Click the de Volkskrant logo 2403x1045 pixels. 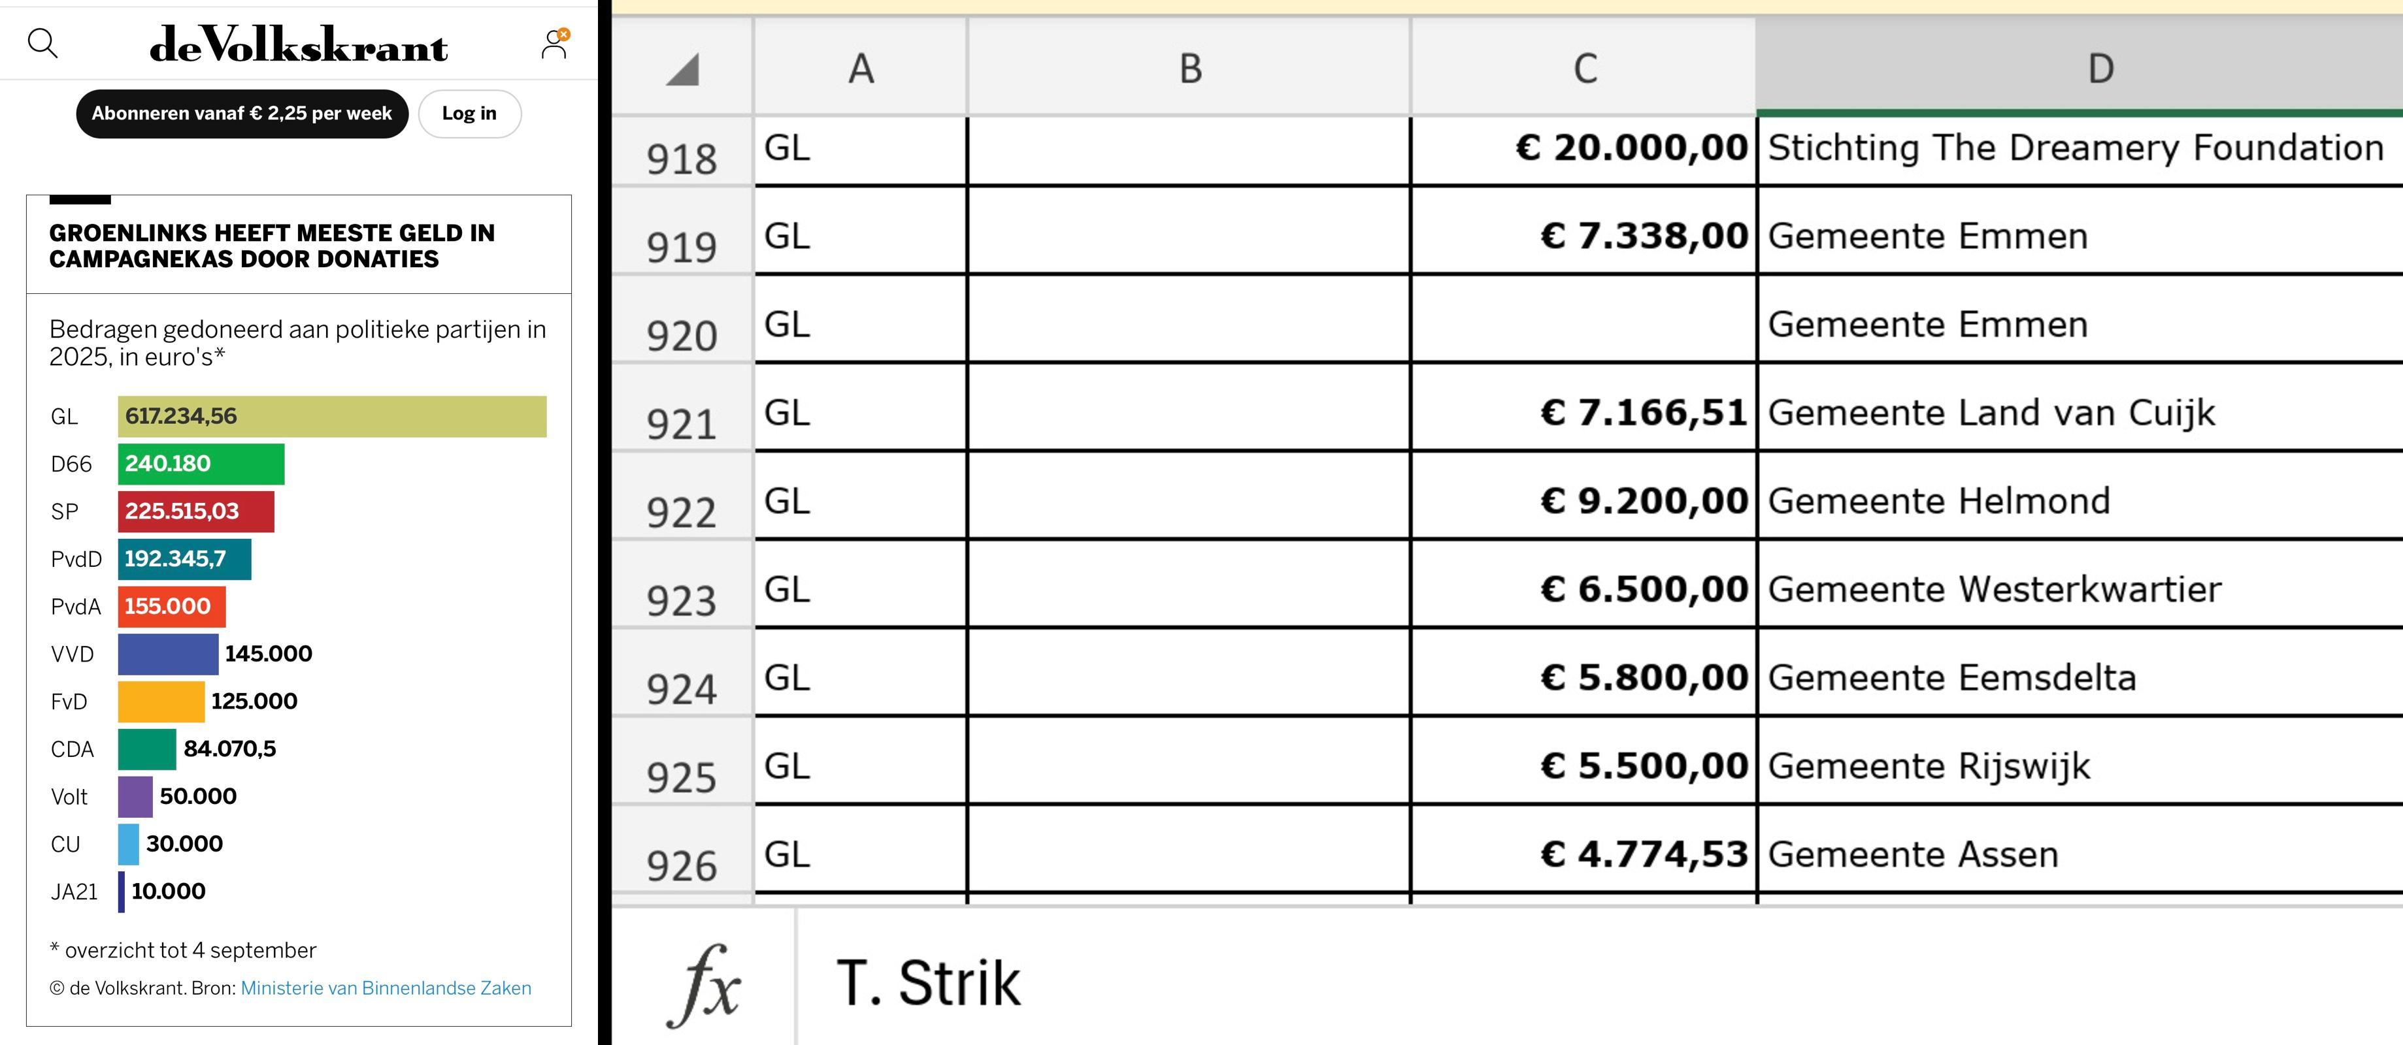point(299,45)
